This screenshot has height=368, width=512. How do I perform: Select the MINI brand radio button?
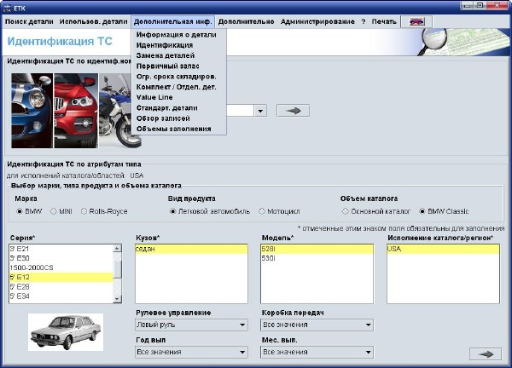[55, 210]
